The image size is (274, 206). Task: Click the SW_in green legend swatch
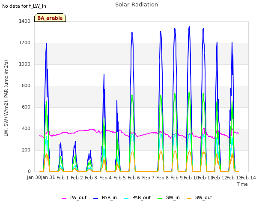coord(160,198)
